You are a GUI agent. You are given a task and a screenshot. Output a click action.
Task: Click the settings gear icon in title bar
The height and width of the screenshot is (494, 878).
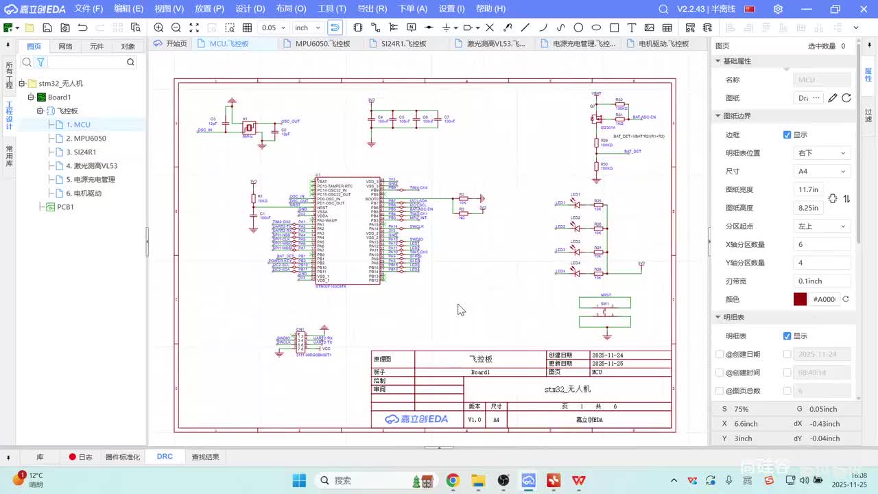pyautogui.click(x=778, y=9)
